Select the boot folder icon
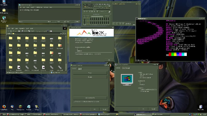207x116 pixels. 27,39
